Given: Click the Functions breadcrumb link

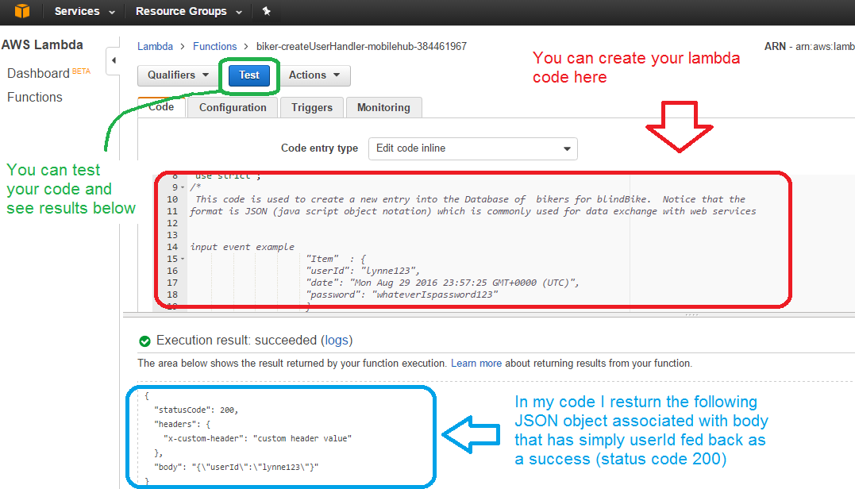Looking at the screenshot, I should [x=214, y=47].
